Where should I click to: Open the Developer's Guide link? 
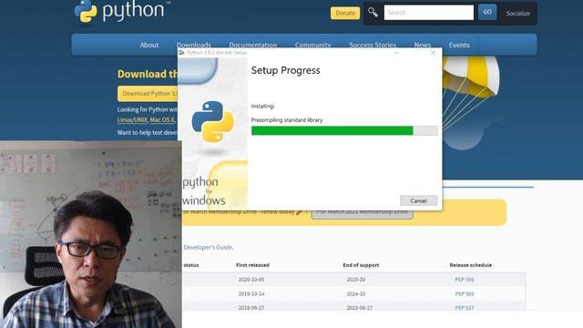tap(209, 247)
